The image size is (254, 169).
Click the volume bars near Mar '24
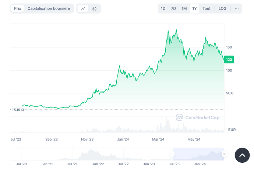(x=167, y=125)
